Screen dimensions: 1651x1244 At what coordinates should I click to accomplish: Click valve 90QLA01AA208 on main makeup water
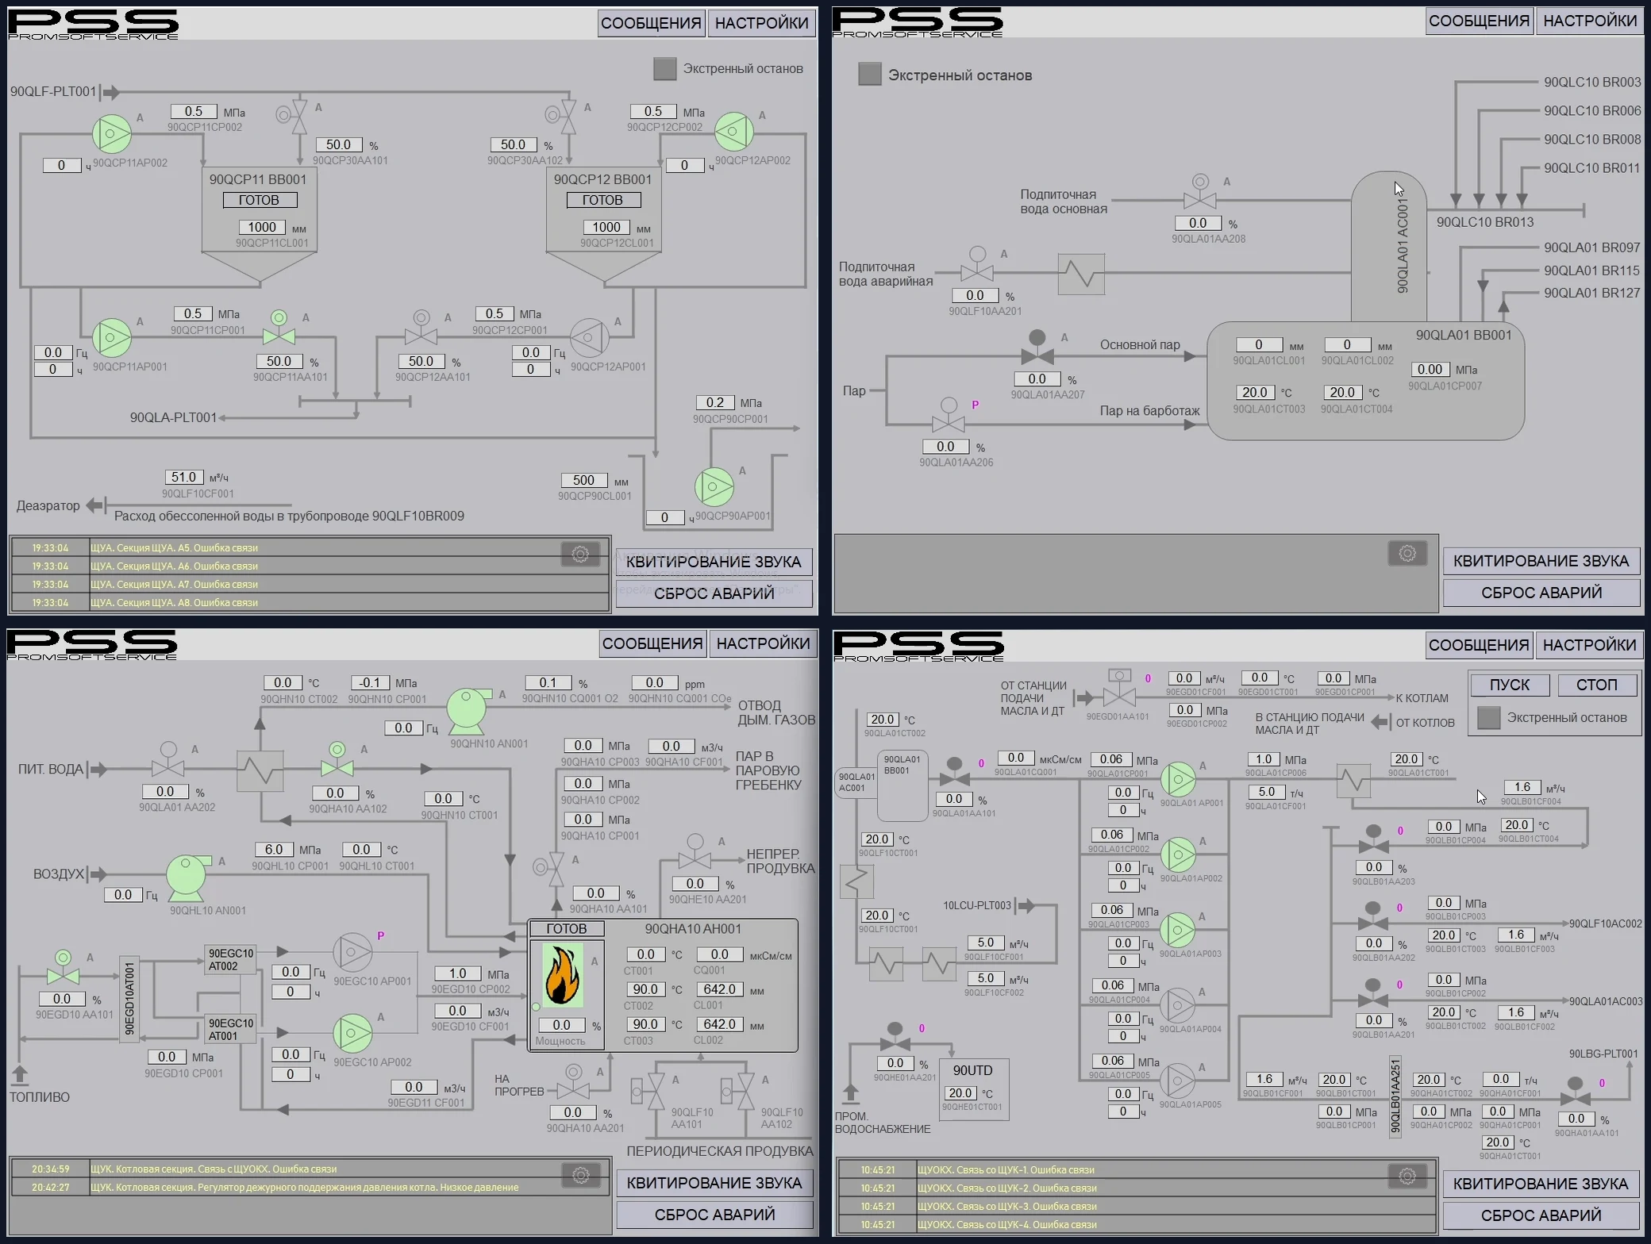(x=1200, y=192)
